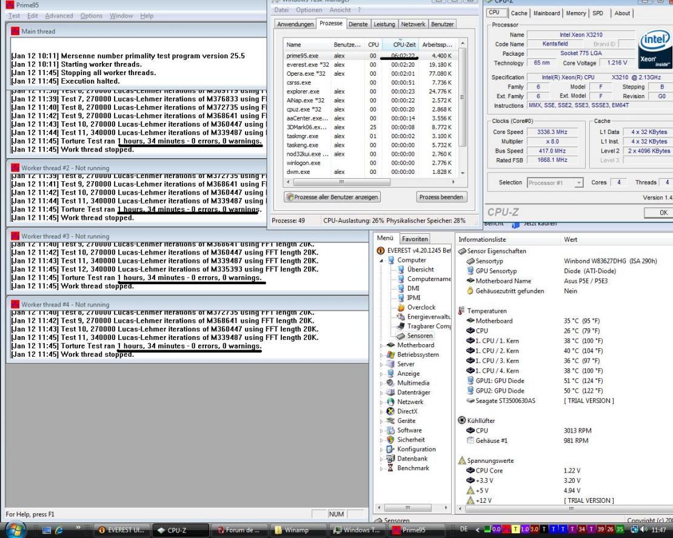The height and width of the screenshot is (538, 673).
Task: Open the Test menu in Prime95
Action: (14, 16)
